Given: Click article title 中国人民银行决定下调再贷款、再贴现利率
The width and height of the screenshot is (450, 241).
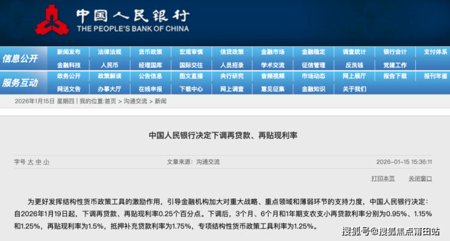Looking at the screenshot, I should (223, 135).
